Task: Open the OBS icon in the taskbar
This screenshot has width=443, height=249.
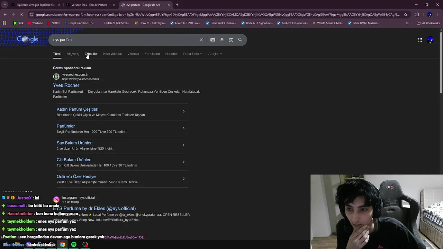Action: 85,245
